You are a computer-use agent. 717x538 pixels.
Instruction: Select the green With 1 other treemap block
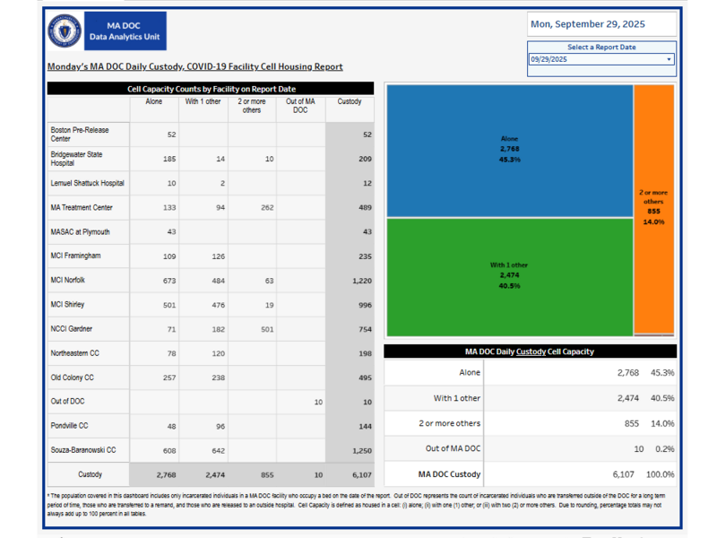click(509, 275)
